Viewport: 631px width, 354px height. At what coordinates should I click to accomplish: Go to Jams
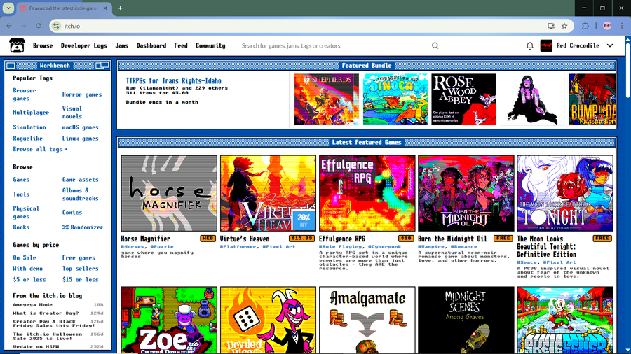(x=121, y=45)
